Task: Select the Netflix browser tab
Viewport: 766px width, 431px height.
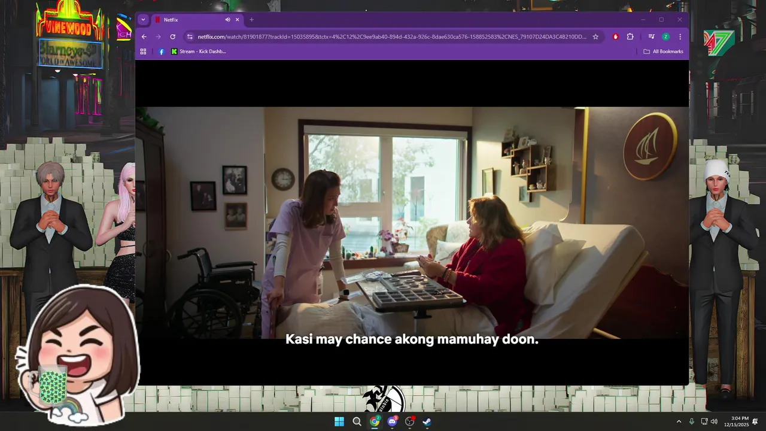Action: point(197,20)
